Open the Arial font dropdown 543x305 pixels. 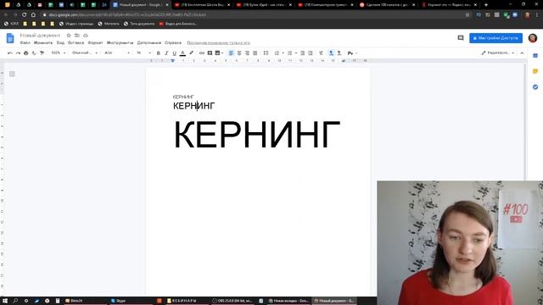(117, 53)
